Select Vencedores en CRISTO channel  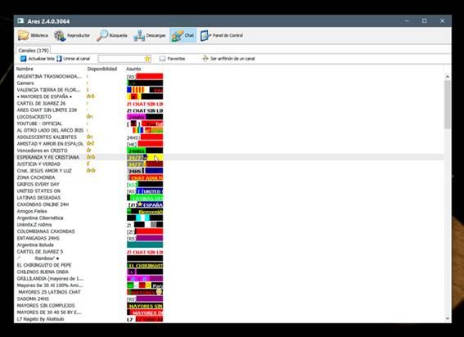coord(42,151)
